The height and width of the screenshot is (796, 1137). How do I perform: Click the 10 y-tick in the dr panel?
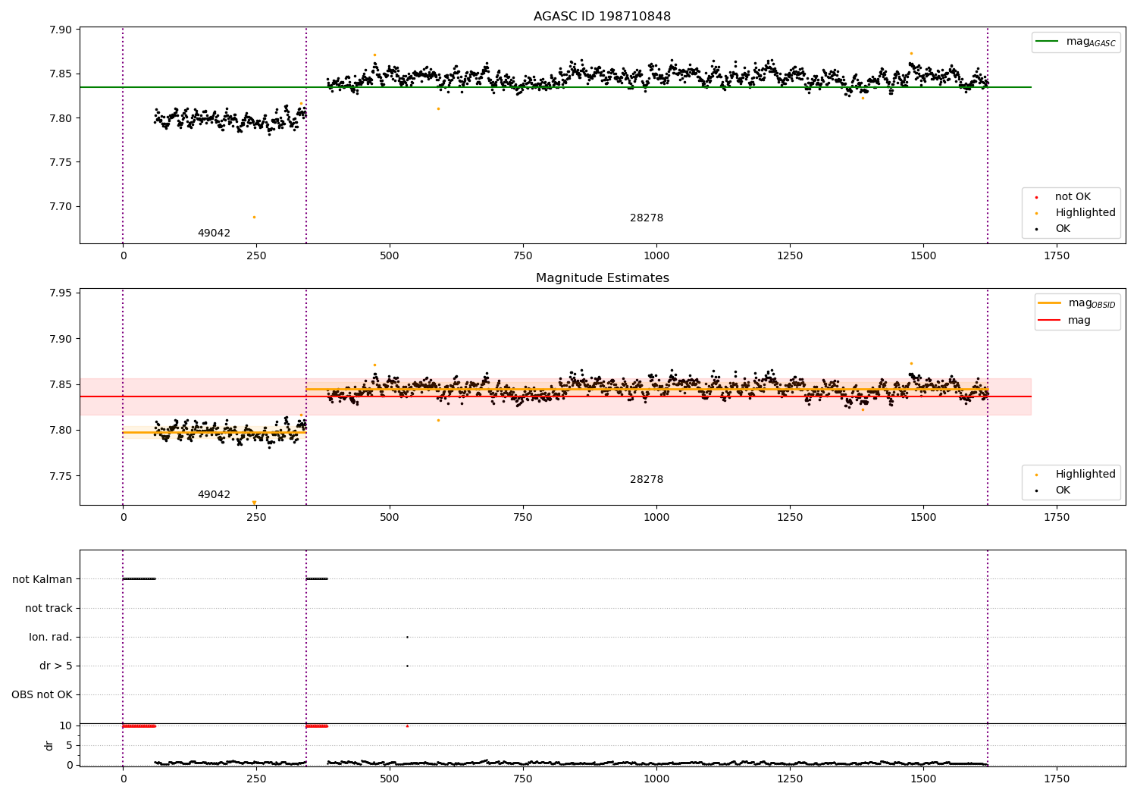(x=66, y=725)
